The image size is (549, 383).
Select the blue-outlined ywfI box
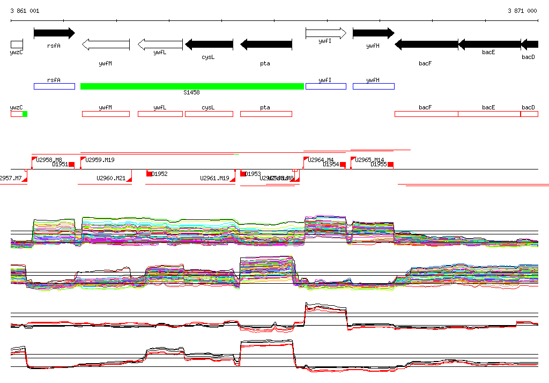pos(325,86)
